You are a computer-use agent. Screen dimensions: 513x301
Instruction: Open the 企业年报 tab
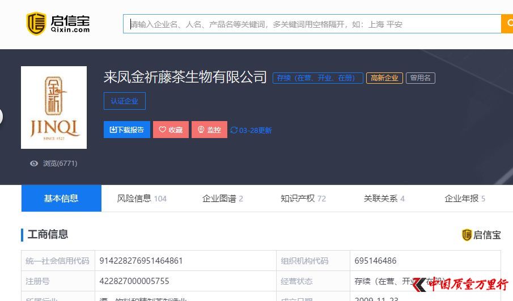click(465, 199)
